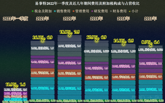This screenshot has width=165, height=103.
Task: Click the label 0.4%, 税金及附加, 0.30
Action: pos(151,101)
